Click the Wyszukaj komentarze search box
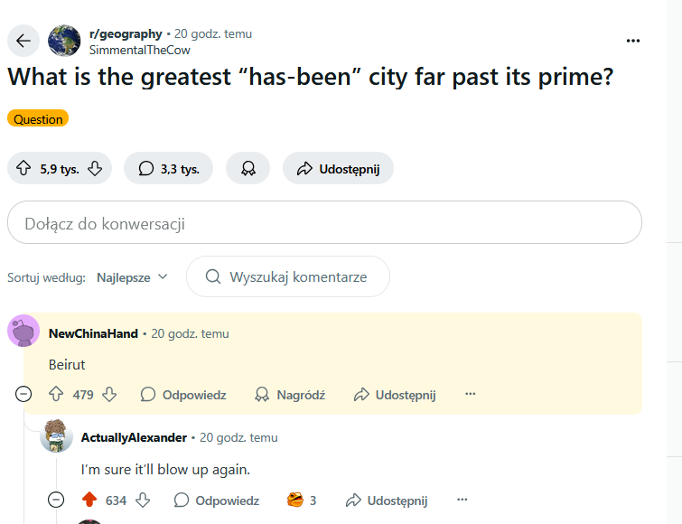 (x=288, y=277)
